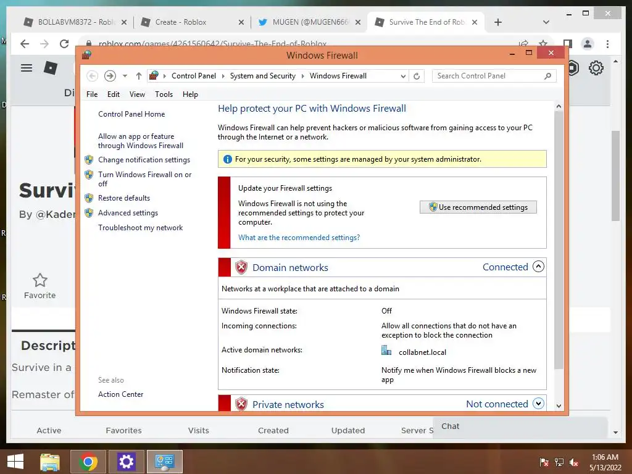The width and height of the screenshot is (632, 474).
Task: Open Change notification settings
Action: click(144, 160)
